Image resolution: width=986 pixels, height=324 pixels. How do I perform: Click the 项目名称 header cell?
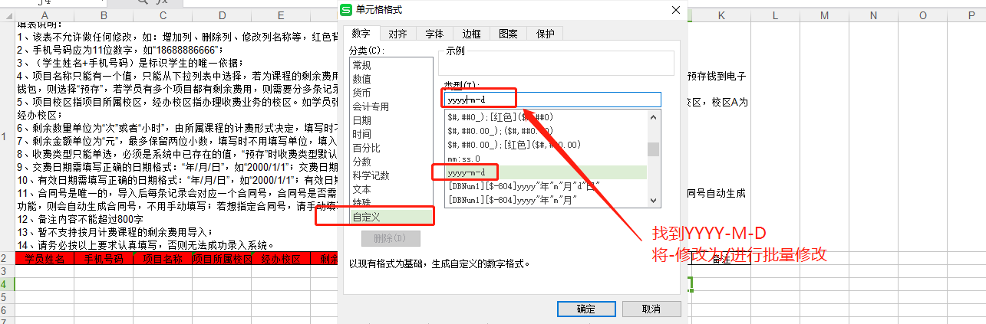tap(163, 258)
